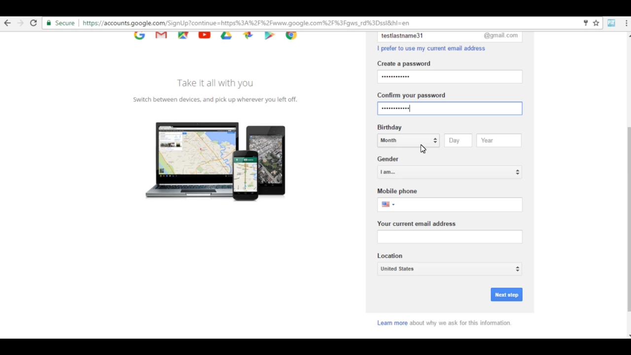
Task: Open the Learn more link
Action: (392, 323)
